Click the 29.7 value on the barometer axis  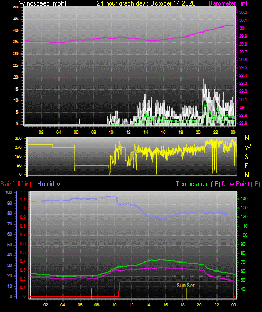[243, 52]
